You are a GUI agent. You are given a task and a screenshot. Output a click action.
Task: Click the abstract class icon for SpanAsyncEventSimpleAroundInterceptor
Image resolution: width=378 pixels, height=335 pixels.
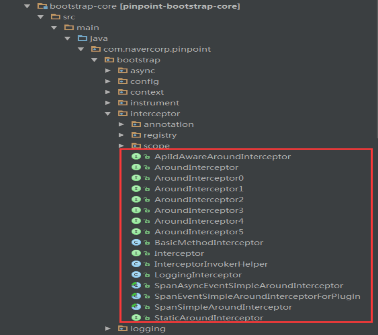[x=136, y=285]
